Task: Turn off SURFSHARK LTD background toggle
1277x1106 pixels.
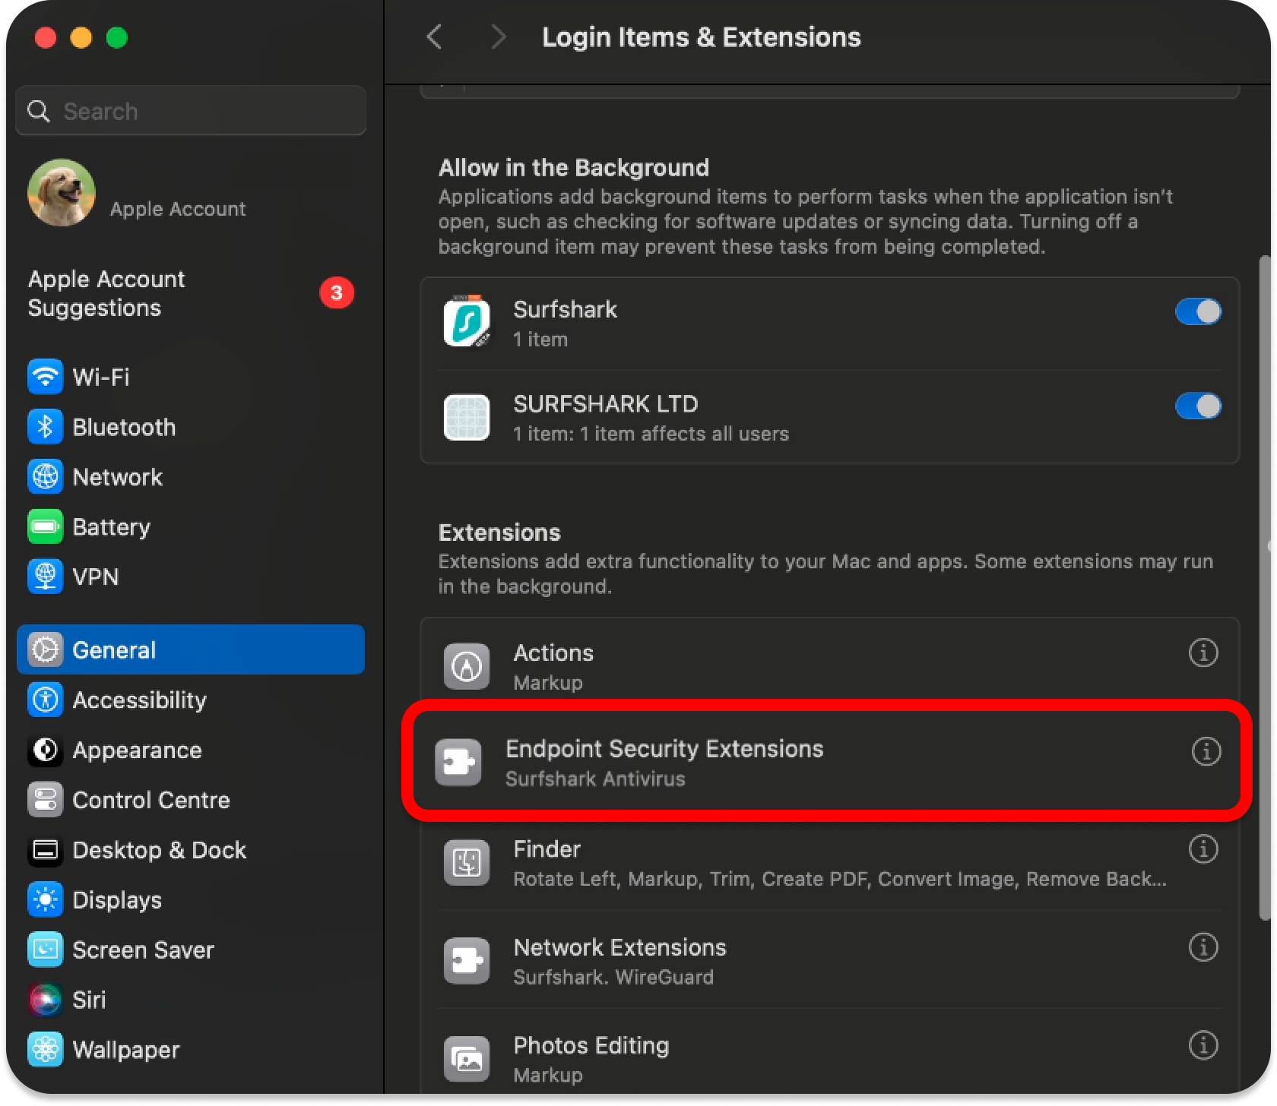Action: tap(1198, 406)
